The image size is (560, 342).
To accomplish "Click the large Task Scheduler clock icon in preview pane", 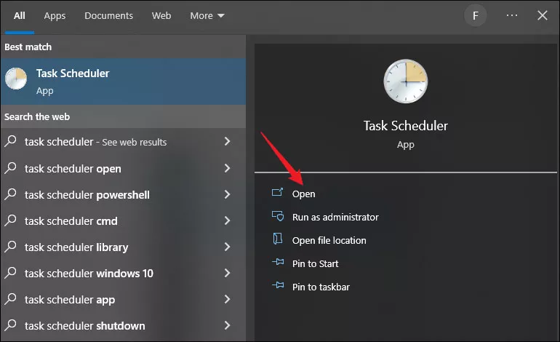I will [x=405, y=81].
